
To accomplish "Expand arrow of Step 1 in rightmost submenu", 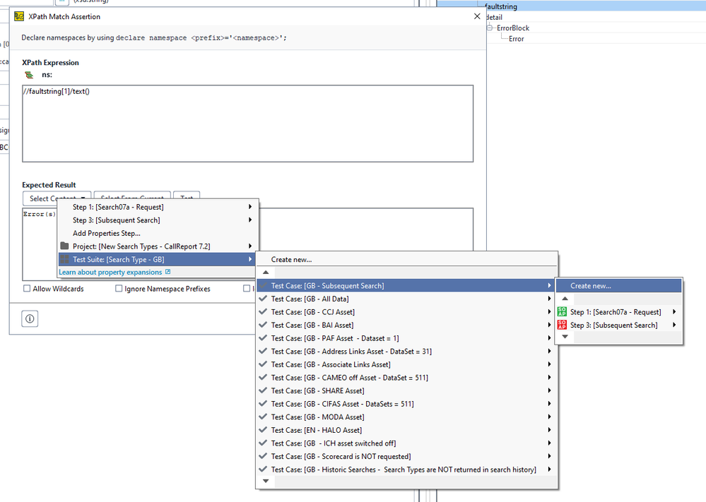I will (674, 312).
